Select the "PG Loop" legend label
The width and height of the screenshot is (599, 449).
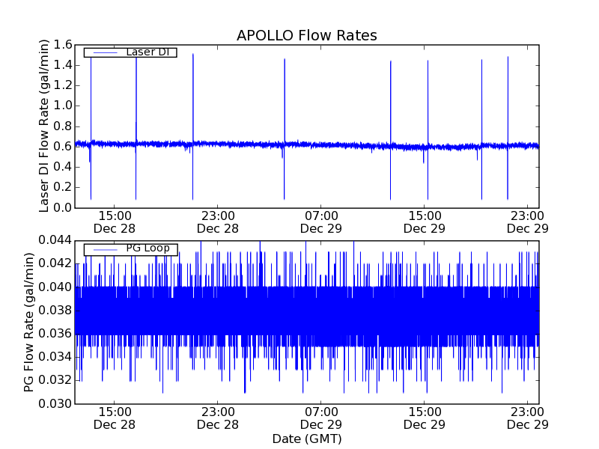click(x=148, y=248)
